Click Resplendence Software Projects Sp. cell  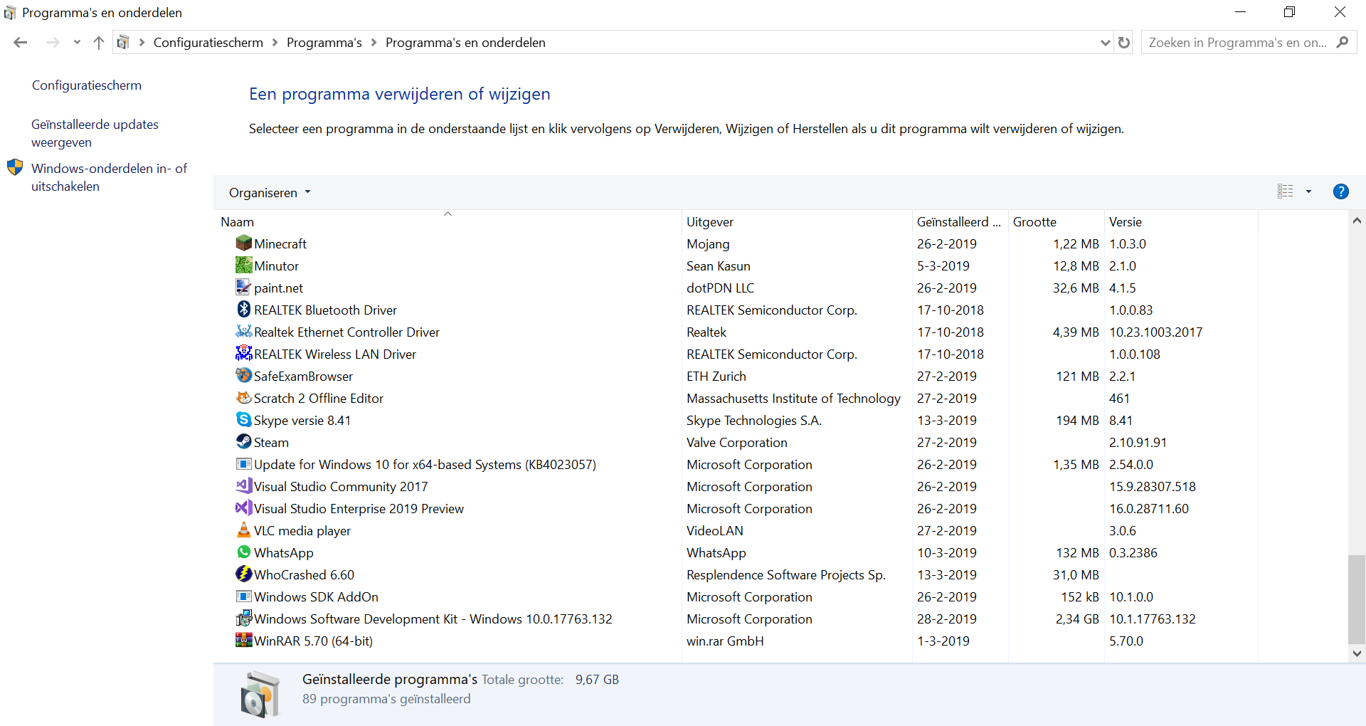pyautogui.click(x=786, y=575)
